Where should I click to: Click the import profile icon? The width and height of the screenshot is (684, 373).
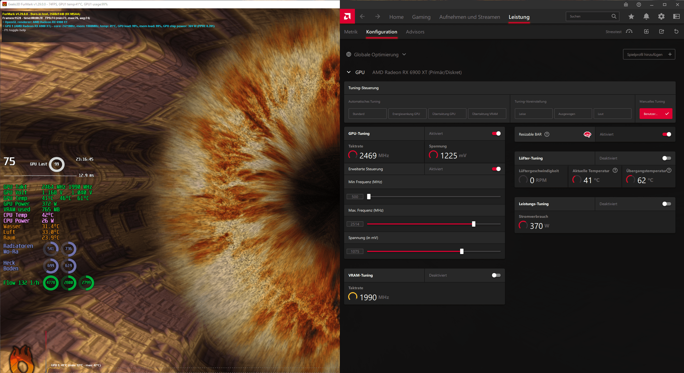(646, 31)
